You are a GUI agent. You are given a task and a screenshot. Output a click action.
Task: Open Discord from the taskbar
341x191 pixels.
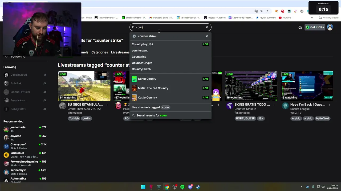point(190,187)
